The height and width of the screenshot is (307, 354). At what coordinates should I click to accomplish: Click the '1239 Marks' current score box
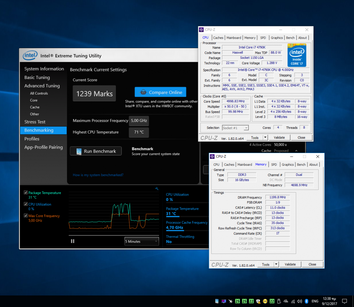[94, 93]
